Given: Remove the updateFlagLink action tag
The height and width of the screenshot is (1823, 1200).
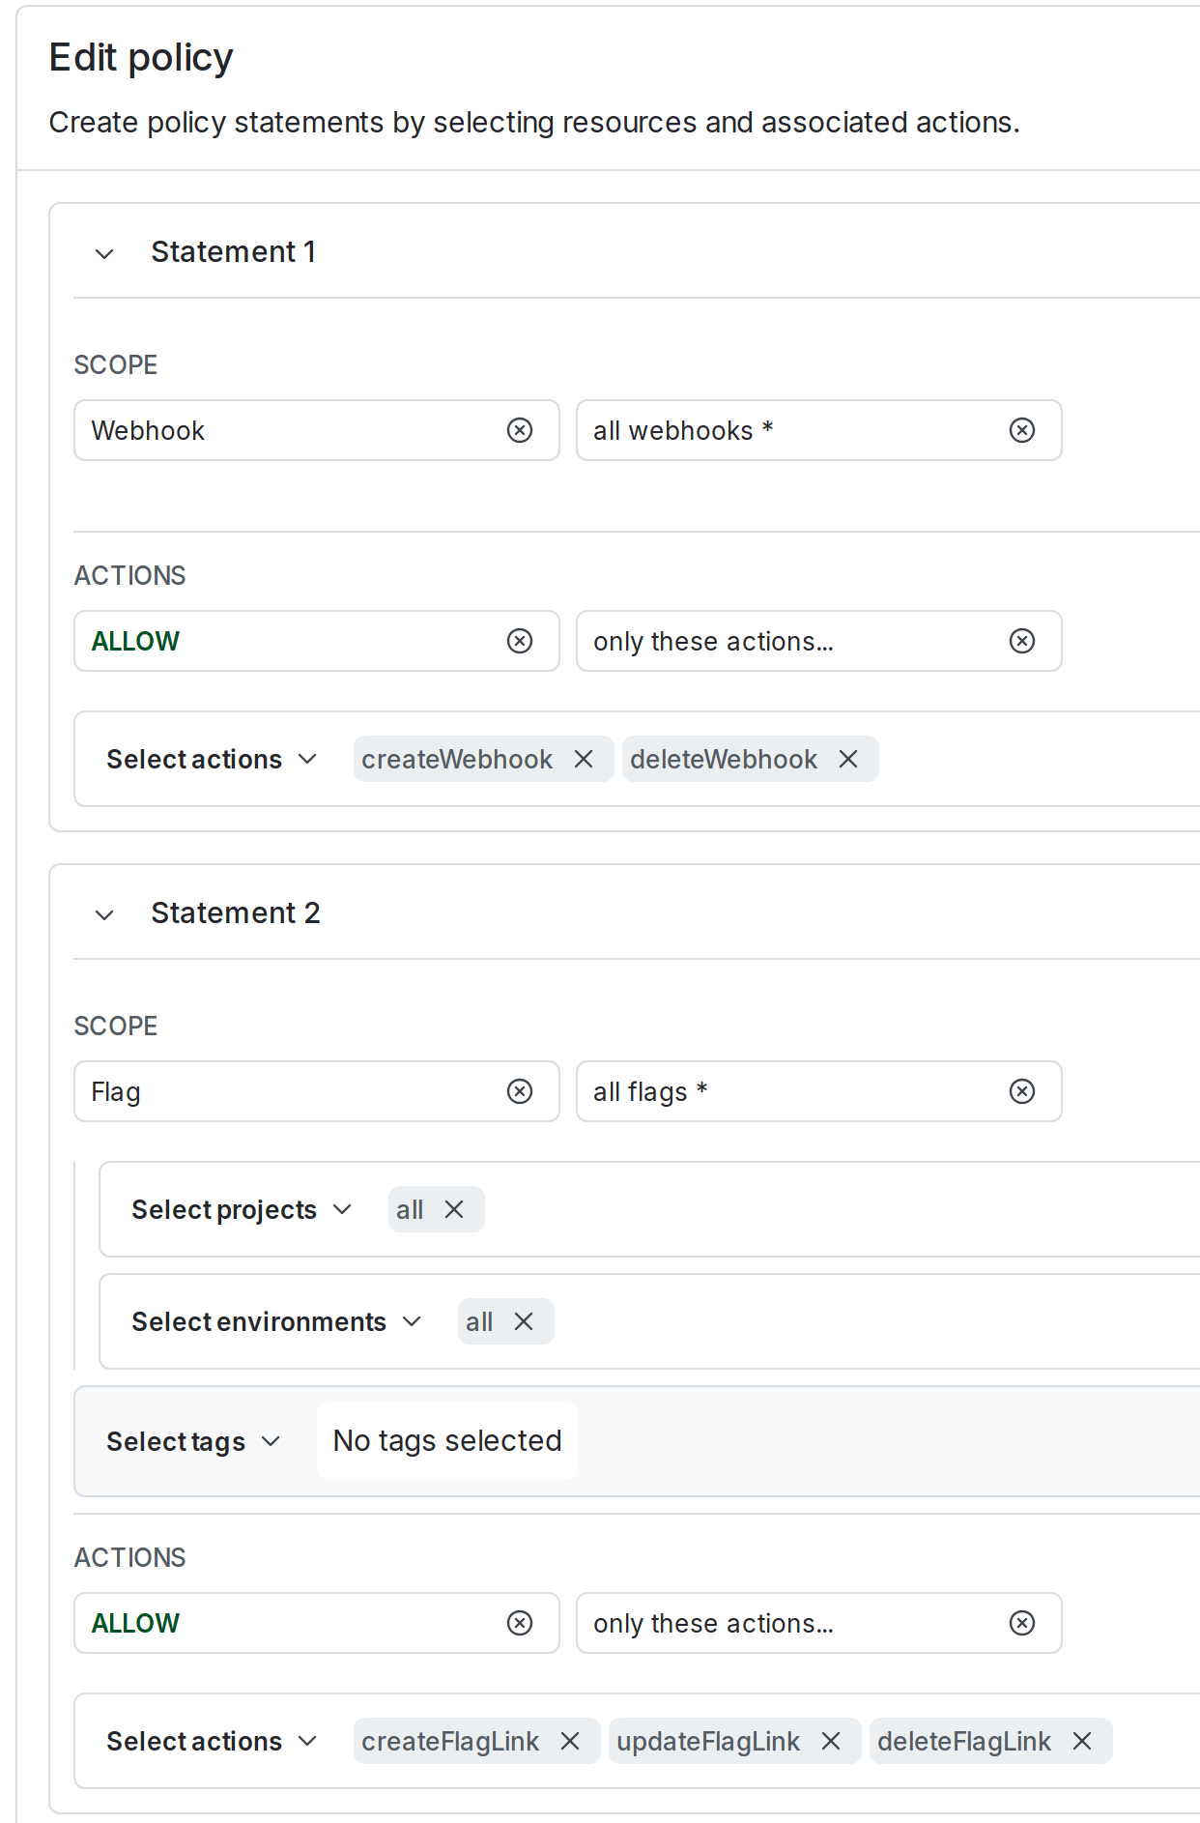Looking at the screenshot, I should pos(831,1741).
